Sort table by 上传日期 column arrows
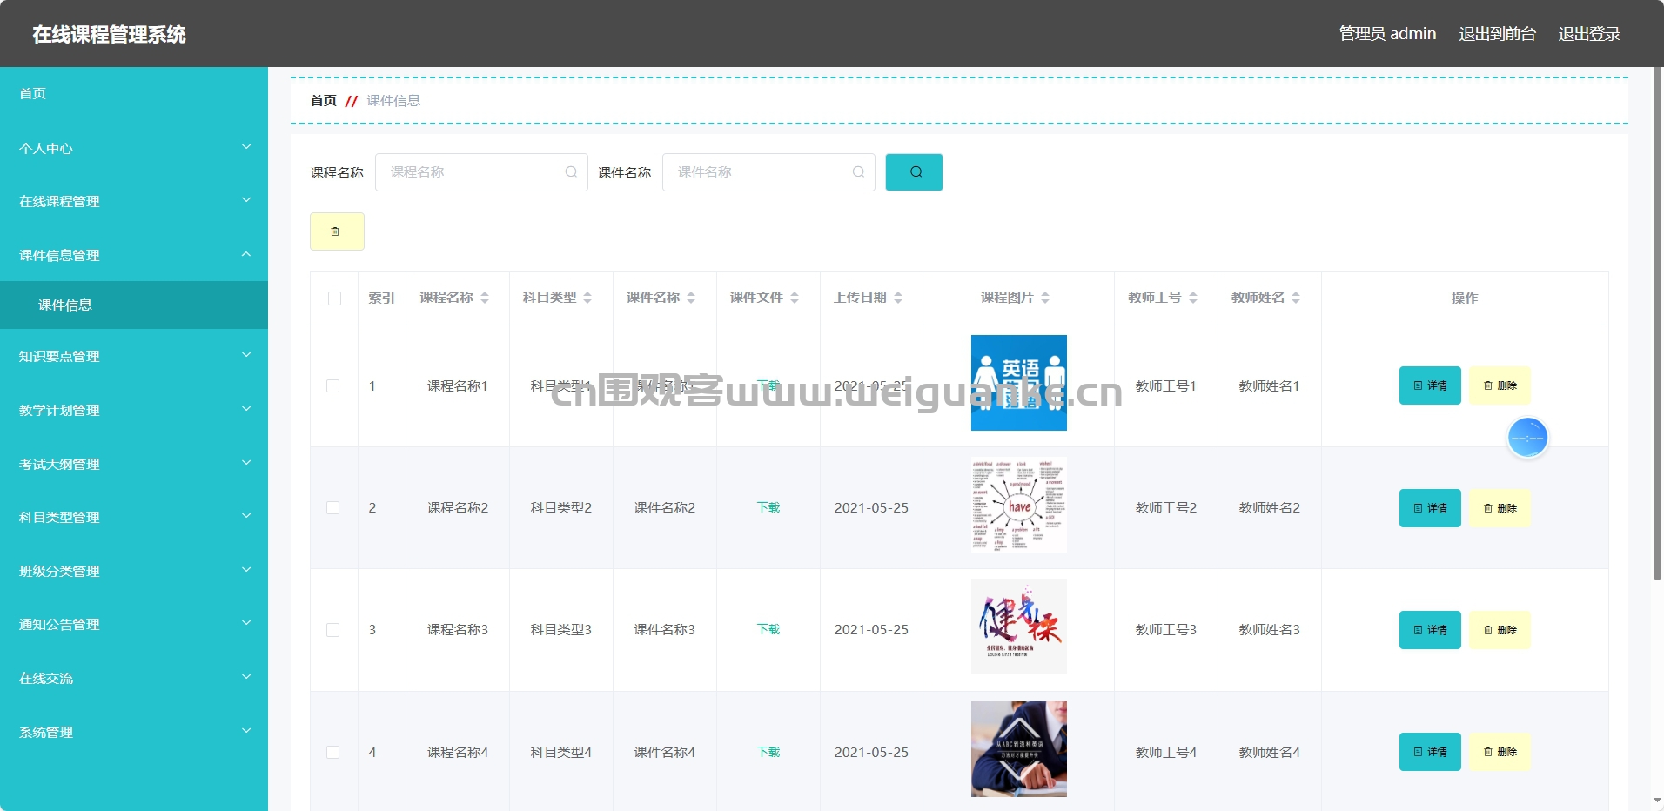The height and width of the screenshot is (811, 1664). (x=898, y=298)
